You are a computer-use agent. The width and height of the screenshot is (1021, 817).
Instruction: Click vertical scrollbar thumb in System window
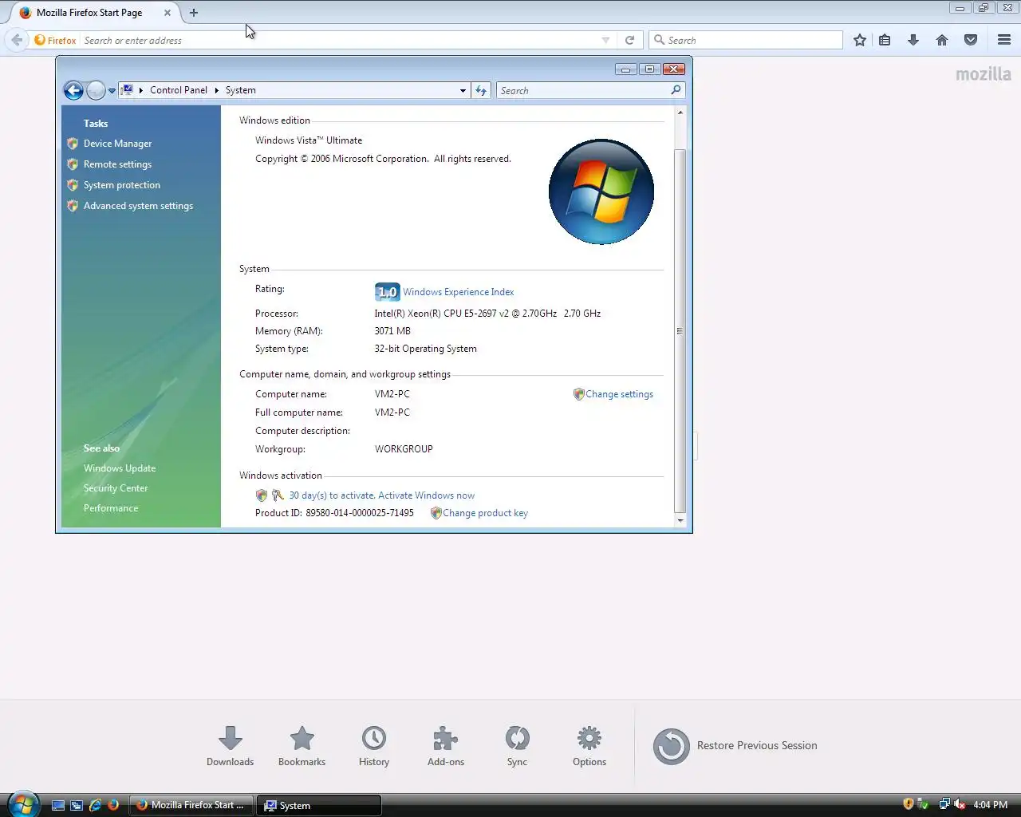pos(680,330)
